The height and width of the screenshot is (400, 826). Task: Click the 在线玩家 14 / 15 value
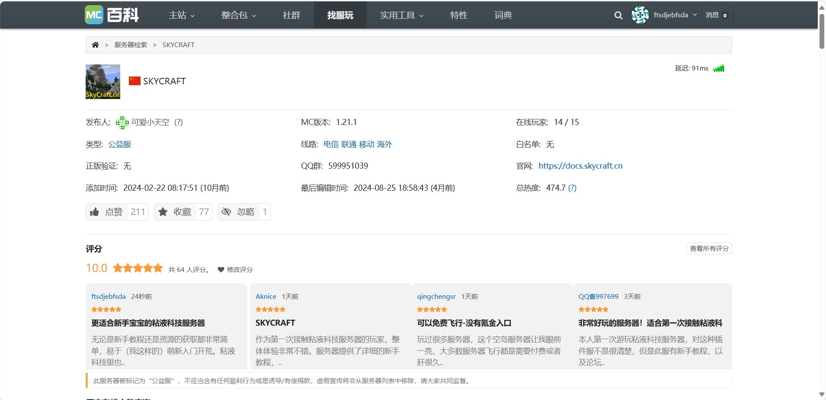tap(567, 122)
